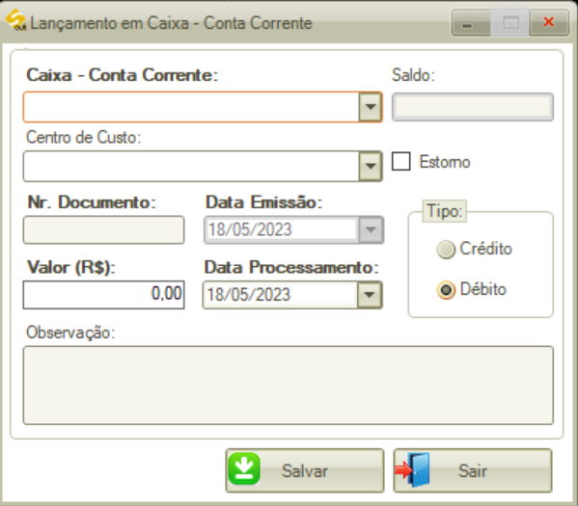The height and width of the screenshot is (506, 578).
Task: Click the Sair button
Action: tap(473, 470)
